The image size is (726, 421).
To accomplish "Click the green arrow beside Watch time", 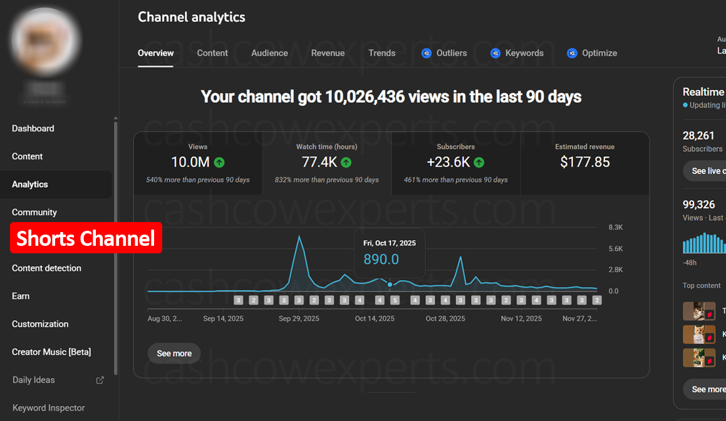I will click(x=346, y=162).
